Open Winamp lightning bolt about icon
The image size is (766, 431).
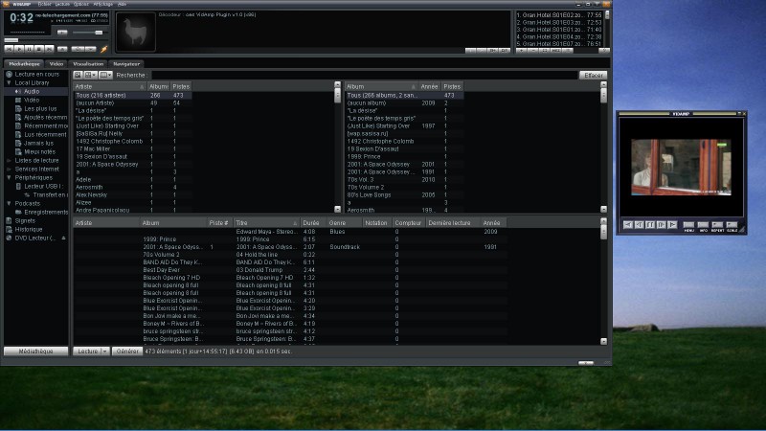(104, 49)
